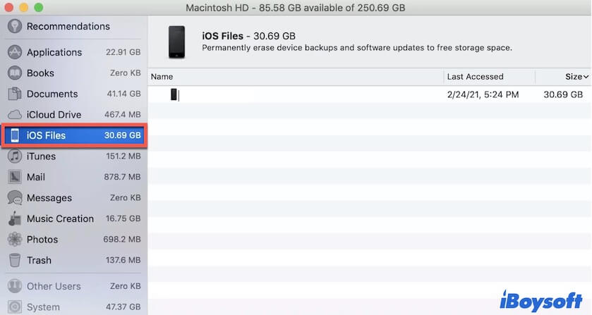The width and height of the screenshot is (592, 315).
Task: Click the Photos flower icon
Action: pyautogui.click(x=15, y=239)
